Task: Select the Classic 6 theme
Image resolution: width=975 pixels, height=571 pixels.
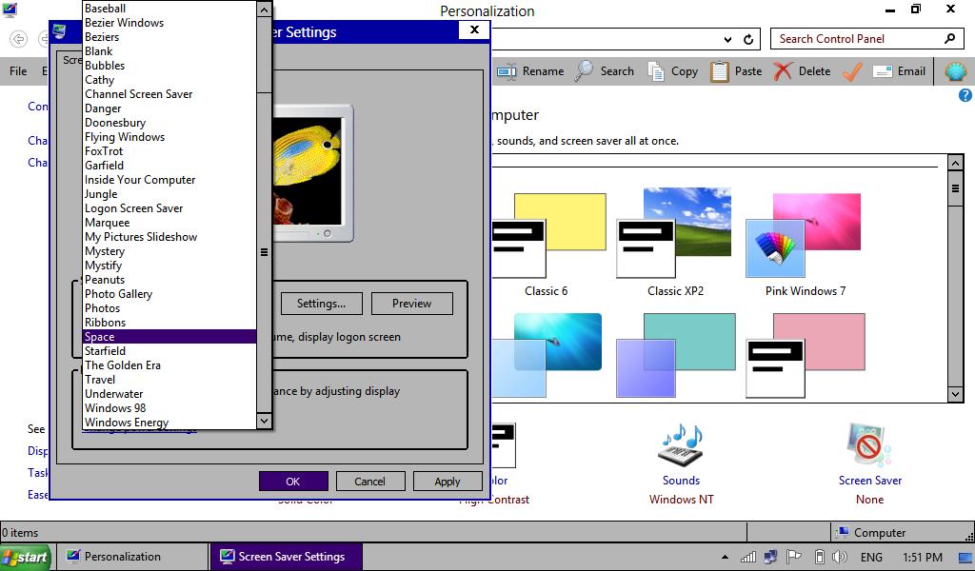Action: point(547,245)
